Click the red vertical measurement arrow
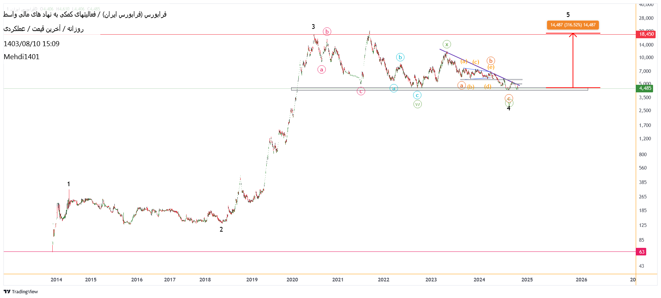The image size is (661, 298). coord(573,60)
